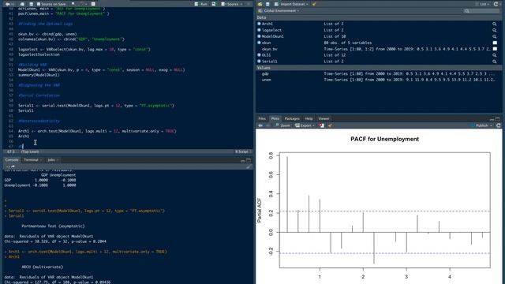
Task: Inspect Serial1 with its magnifier icon
Action: (x=495, y=62)
